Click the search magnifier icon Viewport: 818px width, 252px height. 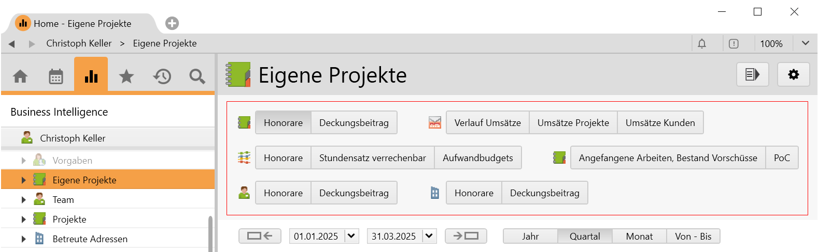197,76
